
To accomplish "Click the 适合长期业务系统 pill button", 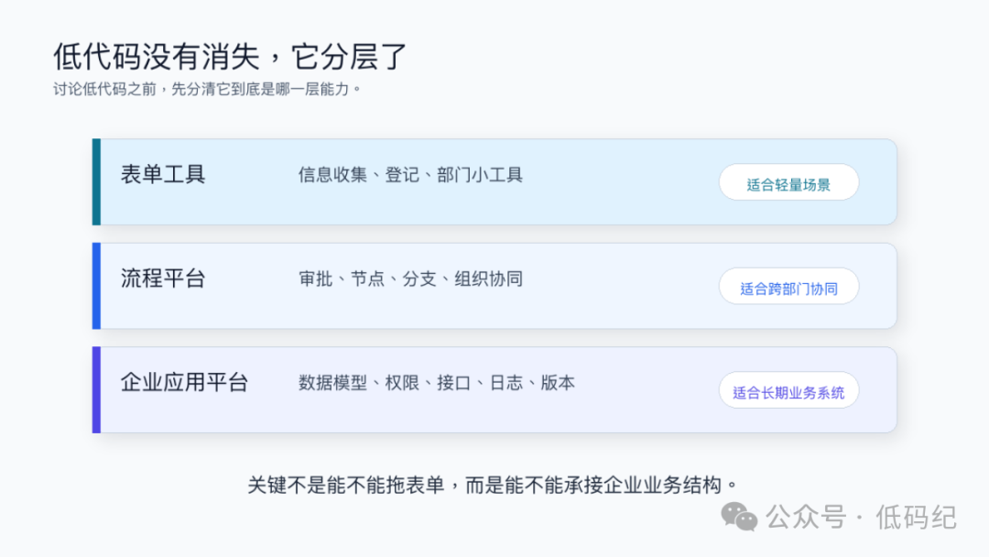I will (788, 390).
